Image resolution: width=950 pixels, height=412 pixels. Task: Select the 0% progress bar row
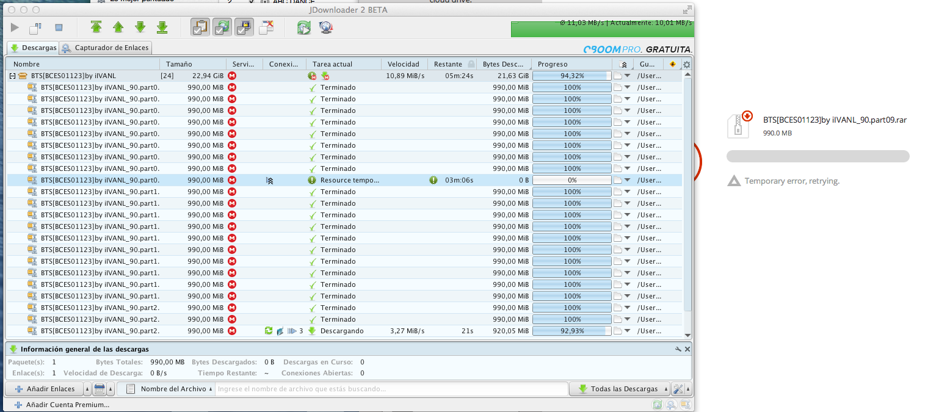(572, 180)
